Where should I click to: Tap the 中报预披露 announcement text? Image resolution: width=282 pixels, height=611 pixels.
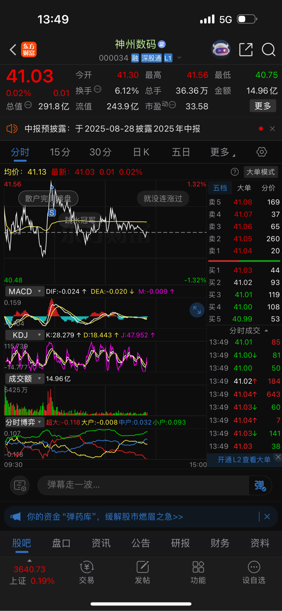pyautogui.click(x=112, y=128)
